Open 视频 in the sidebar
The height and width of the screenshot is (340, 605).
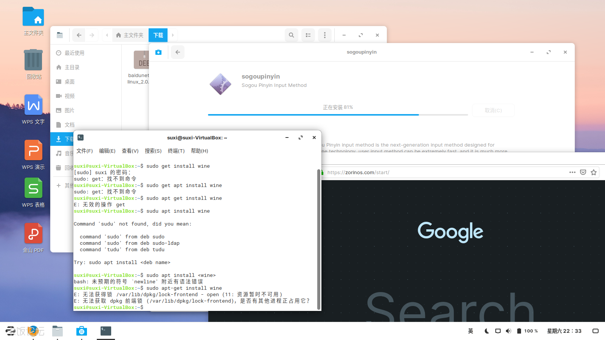tap(86, 96)
